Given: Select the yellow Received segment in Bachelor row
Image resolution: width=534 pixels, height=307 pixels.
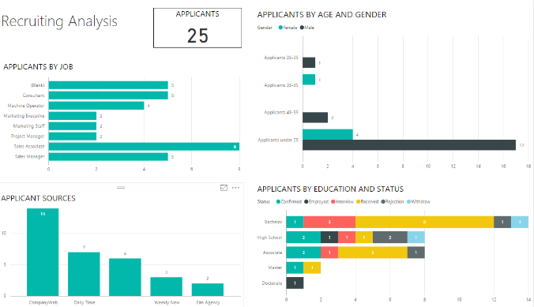Looking at the screenshot, I should click(424, 222).
